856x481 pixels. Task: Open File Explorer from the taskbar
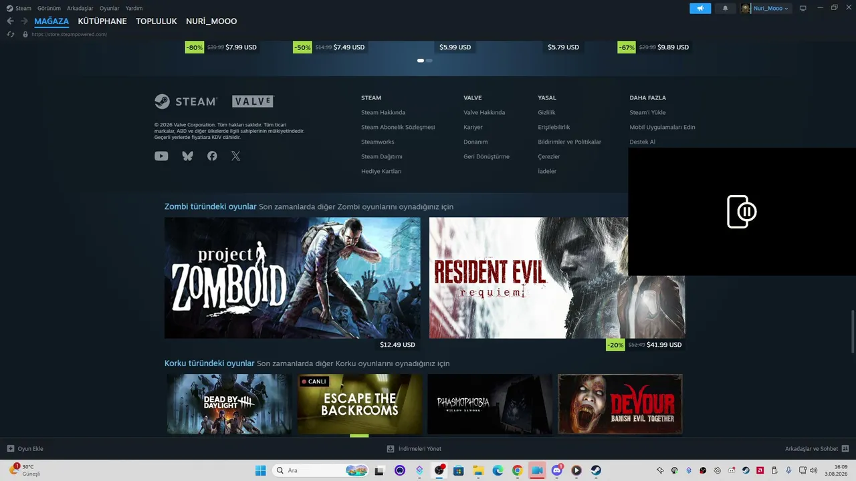pos(478,470)
